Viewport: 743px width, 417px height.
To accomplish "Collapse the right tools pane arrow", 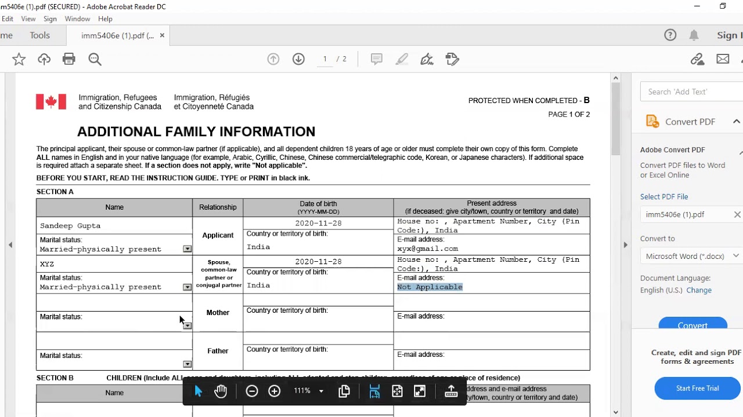I will pyautogui.click(x=625, y=245).
